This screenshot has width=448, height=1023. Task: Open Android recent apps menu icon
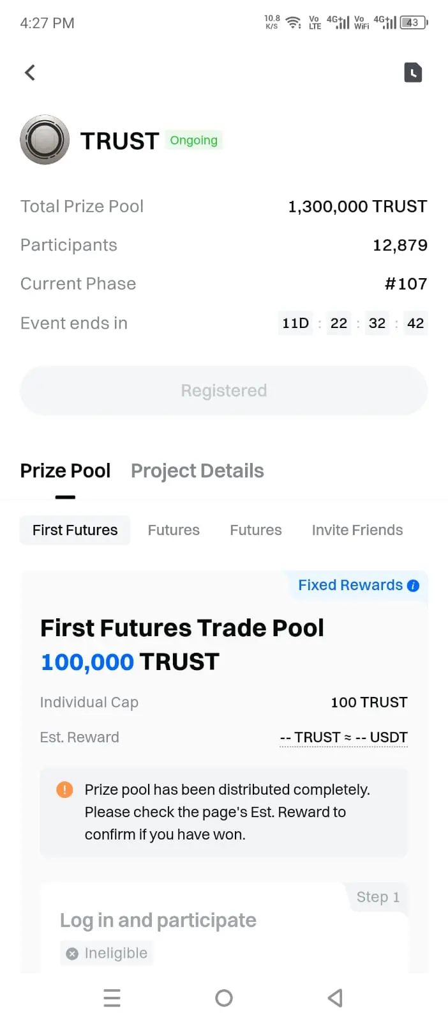pos(112,997)
